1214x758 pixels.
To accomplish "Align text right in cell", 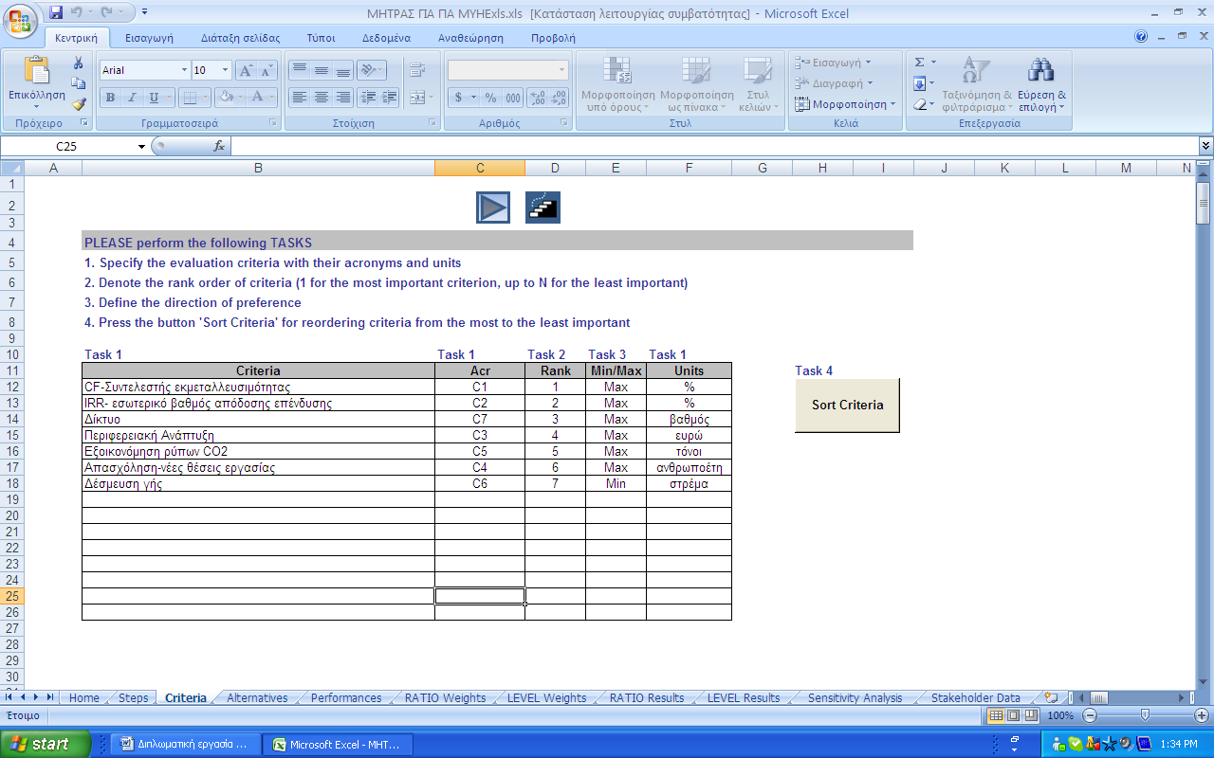I will coord(342,98).
